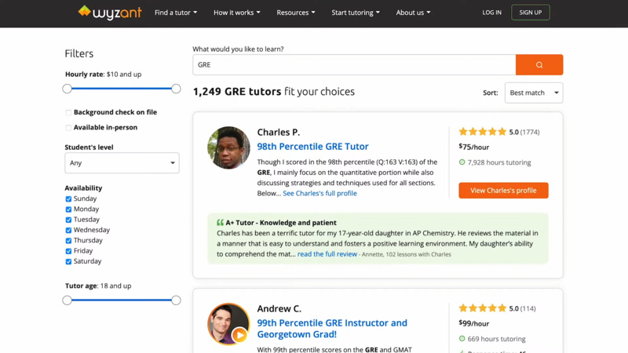Click the green quote mark icon in the review
This screenshot has width=628, height=353.
tap(220, 222)
